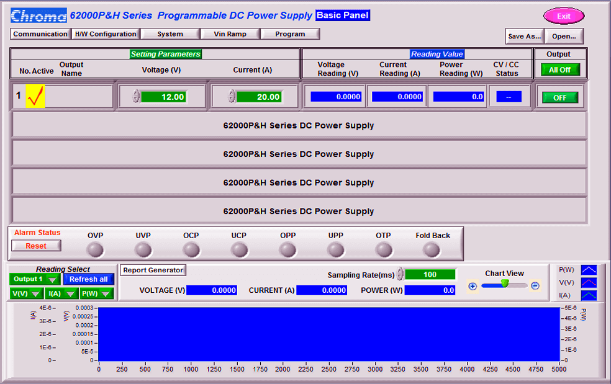Click the VOLTAGE (V) chart readout value
This screenshot has height=384, width=611.
(212, 290)
